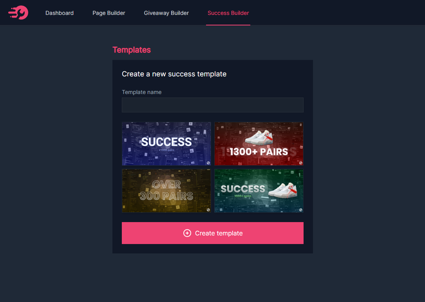
Task: Open the Dashboard tab
Action: click(x=60, y=13)
